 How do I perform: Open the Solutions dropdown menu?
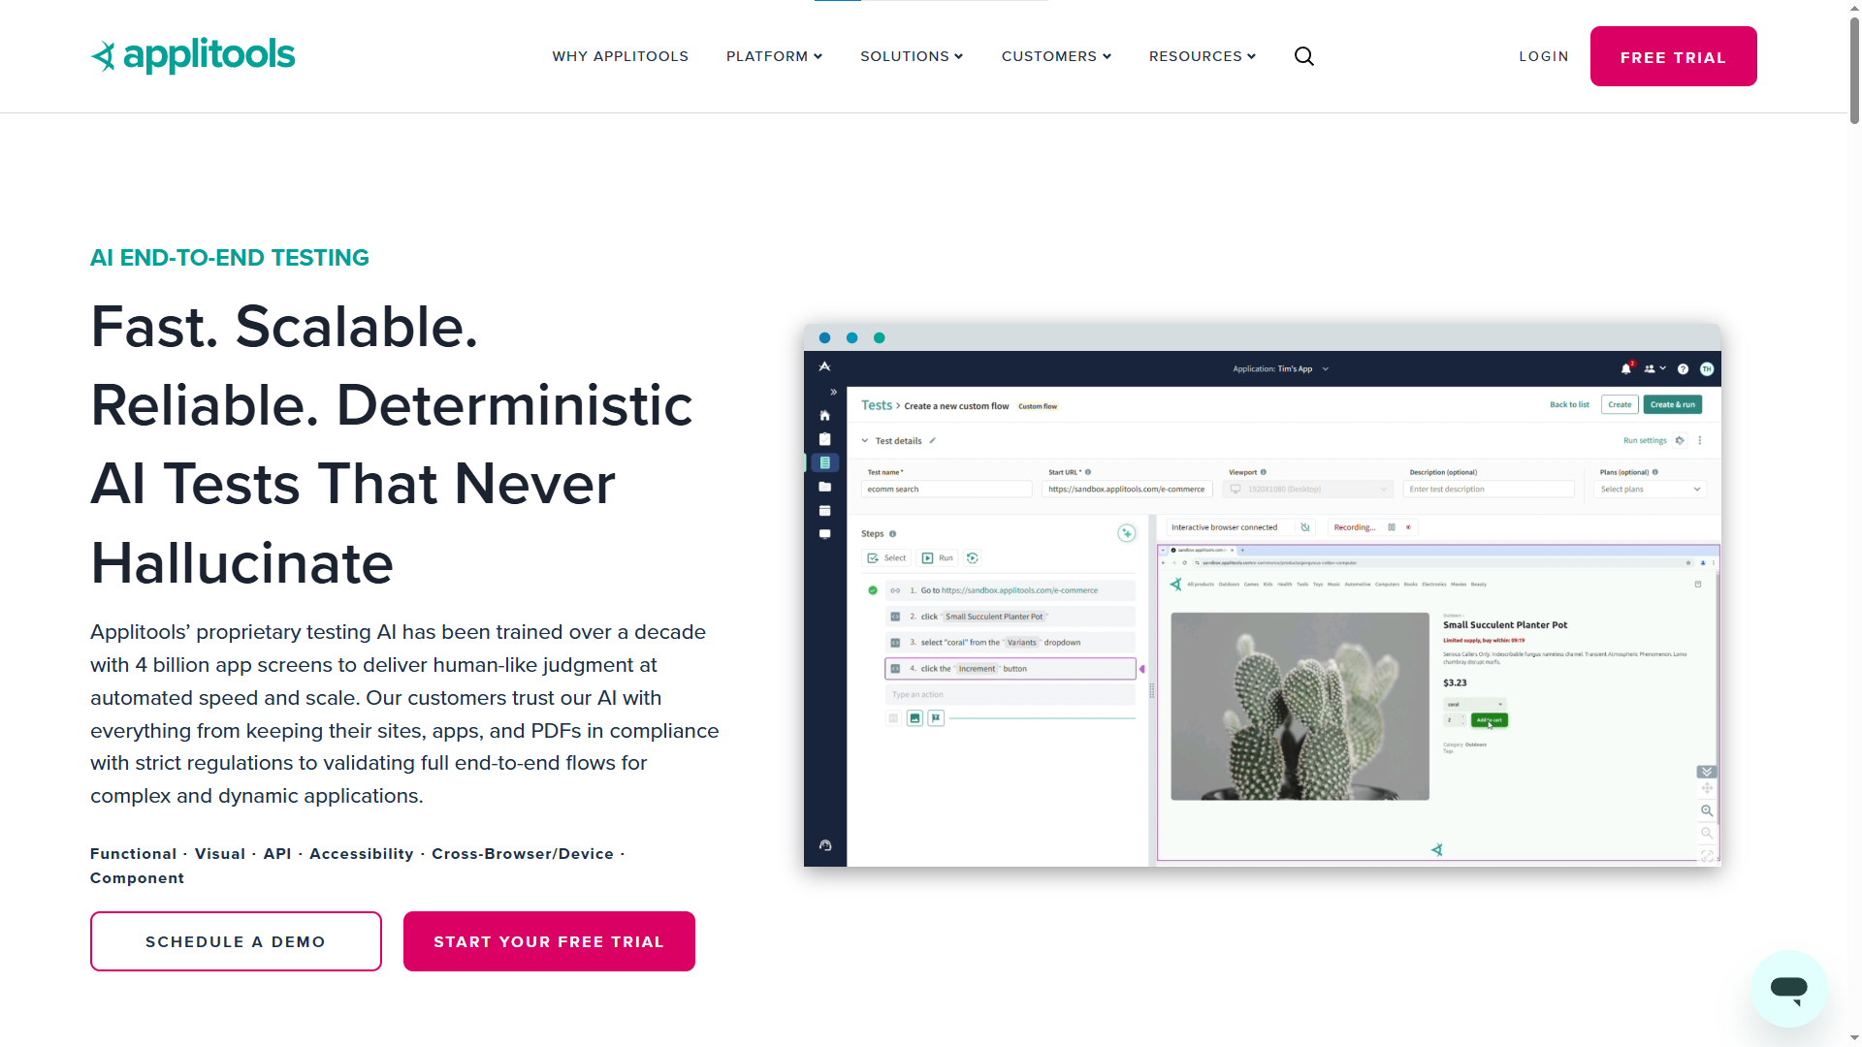coord(912,56)
